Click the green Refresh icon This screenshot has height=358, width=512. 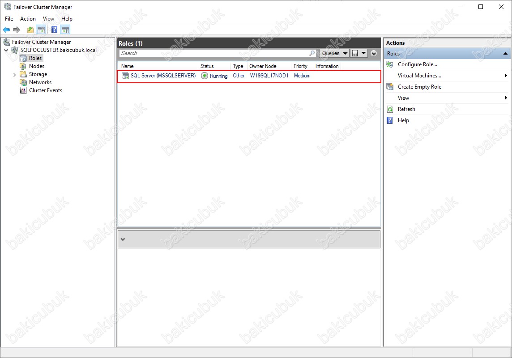point(390,109)
